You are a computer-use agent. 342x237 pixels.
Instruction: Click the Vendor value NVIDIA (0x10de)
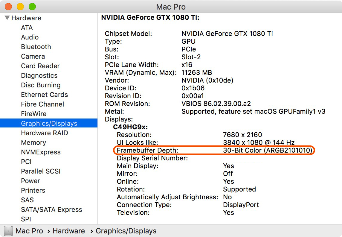pos(207,80)
